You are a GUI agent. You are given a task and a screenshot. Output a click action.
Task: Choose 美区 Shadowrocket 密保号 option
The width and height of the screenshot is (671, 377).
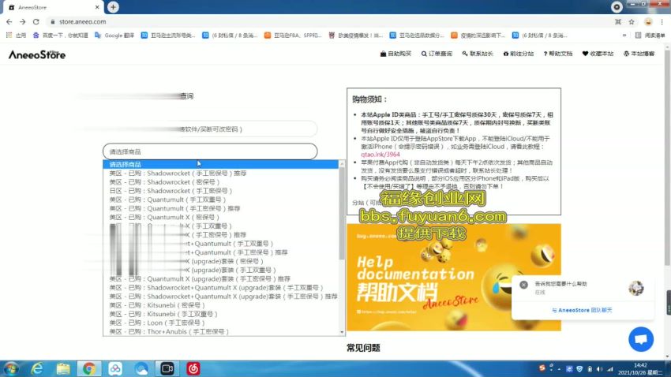[221, 182]
